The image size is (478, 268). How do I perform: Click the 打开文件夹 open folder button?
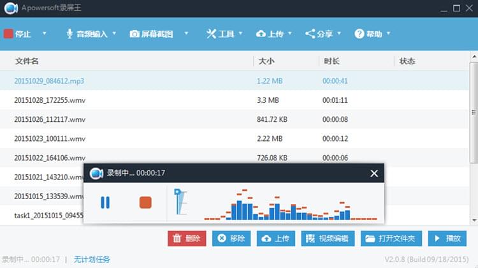coord(391,239)
